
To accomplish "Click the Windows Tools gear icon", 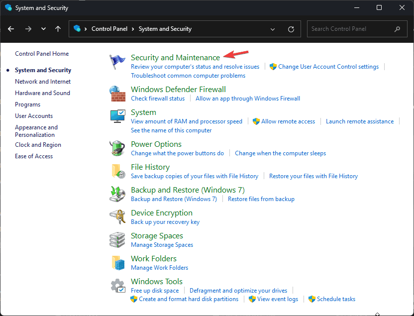I will pos(118,286).
